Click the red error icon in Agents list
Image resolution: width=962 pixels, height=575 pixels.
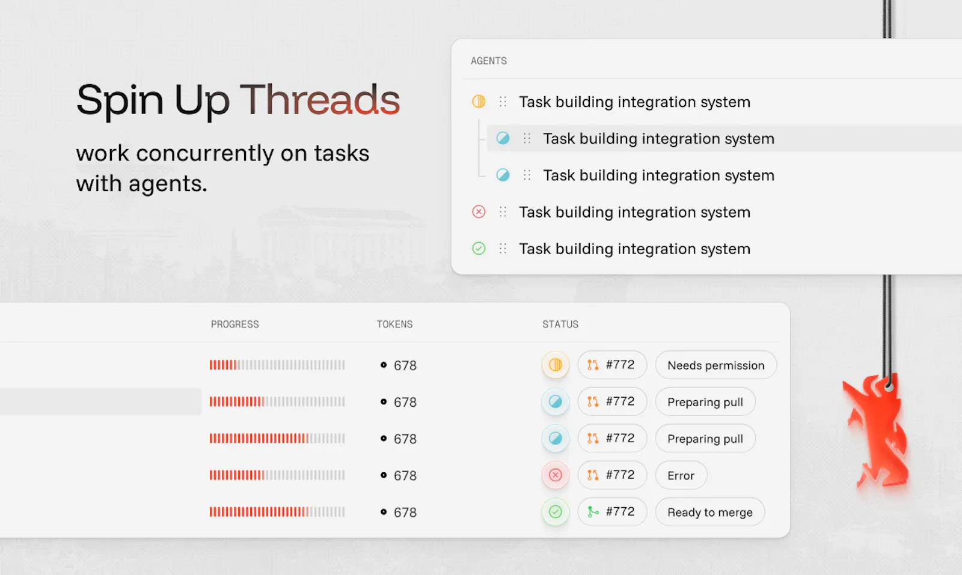(479, 211)
